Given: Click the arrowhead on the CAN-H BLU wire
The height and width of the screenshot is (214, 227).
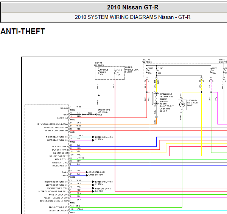Looking at the screenshot, I should click(87, 175).
